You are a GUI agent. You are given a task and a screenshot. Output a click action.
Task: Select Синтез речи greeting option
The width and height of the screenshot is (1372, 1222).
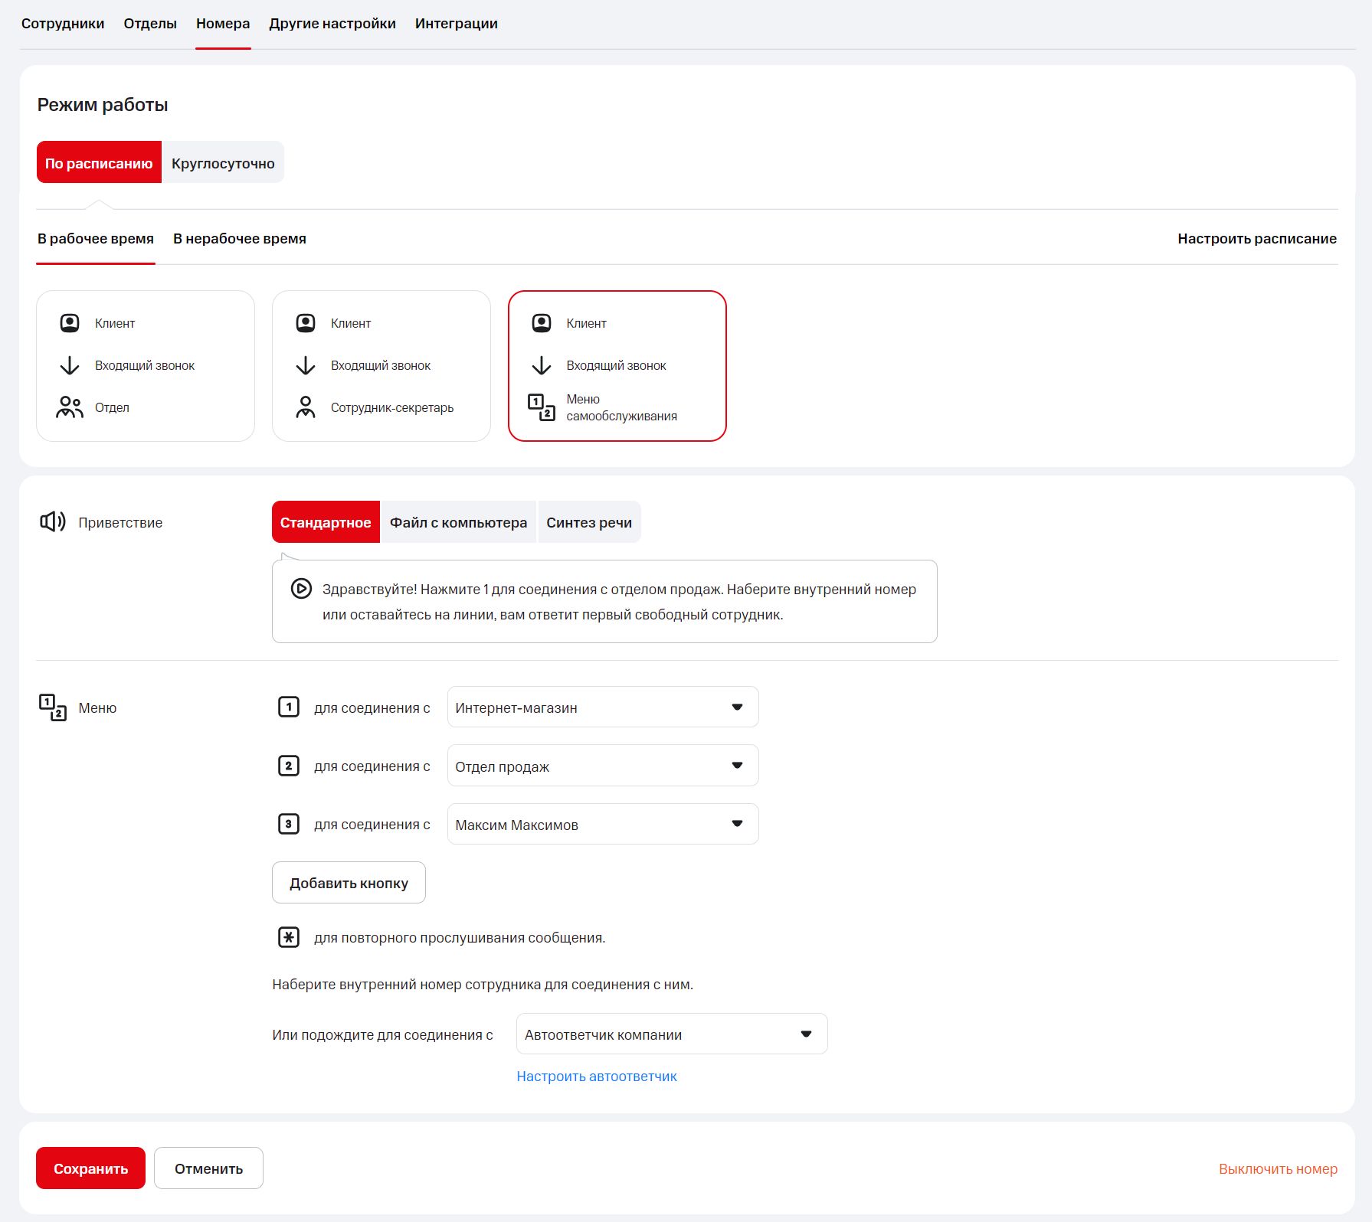(589, 522)
